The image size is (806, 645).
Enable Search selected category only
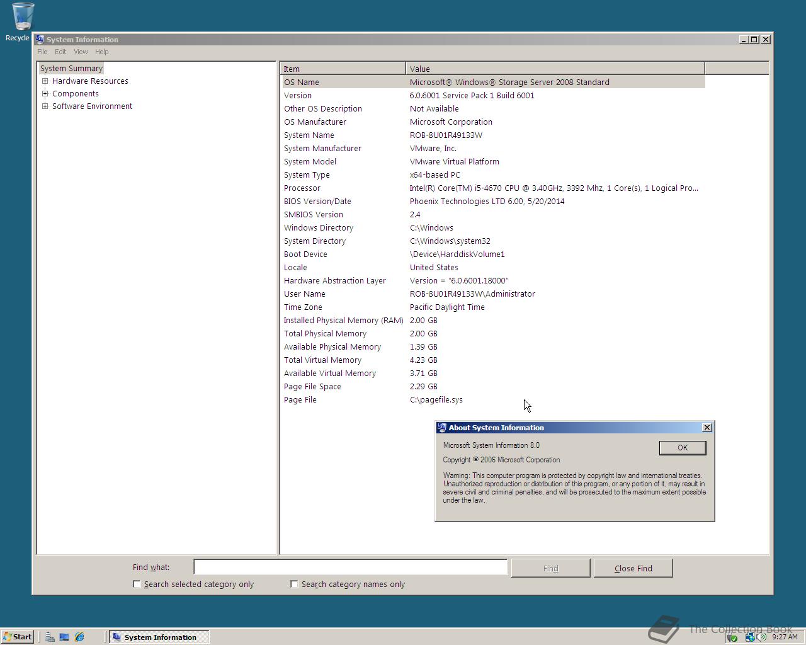pos(137,584)
